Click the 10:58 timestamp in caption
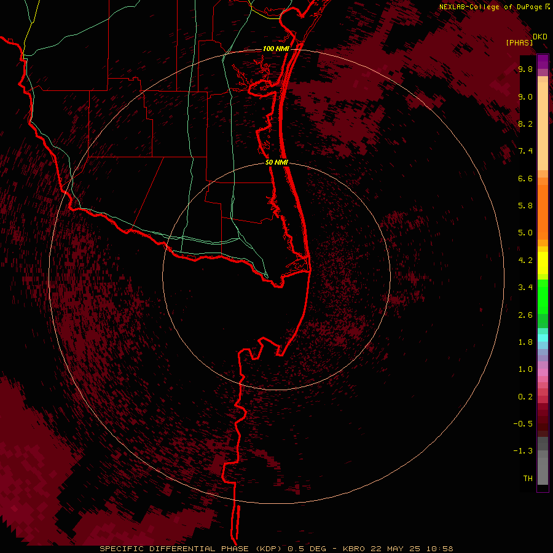 click(439, 549)
